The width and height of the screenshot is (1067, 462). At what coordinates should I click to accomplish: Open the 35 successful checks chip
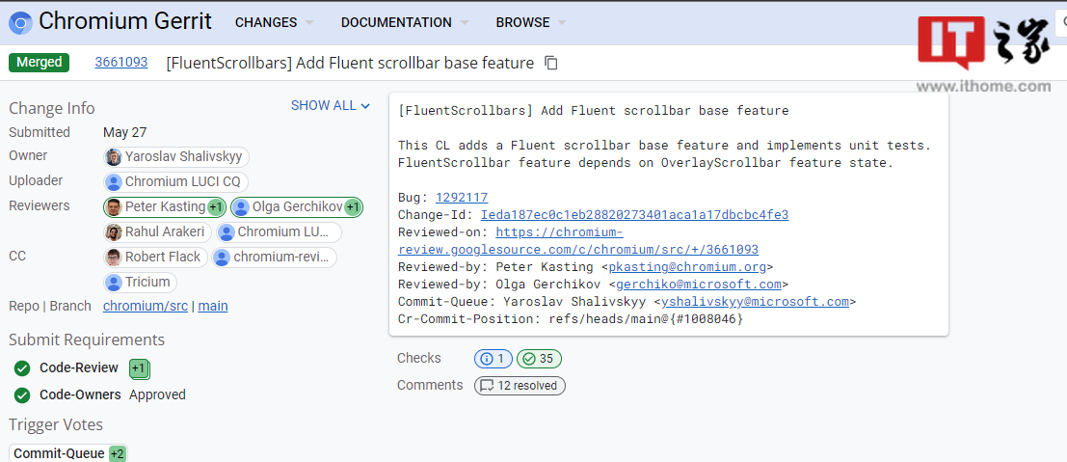pos(539,359)
